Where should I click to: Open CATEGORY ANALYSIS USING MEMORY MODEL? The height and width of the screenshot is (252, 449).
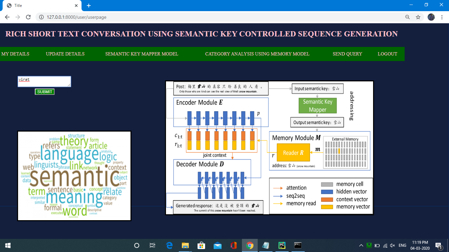point(257,54)
